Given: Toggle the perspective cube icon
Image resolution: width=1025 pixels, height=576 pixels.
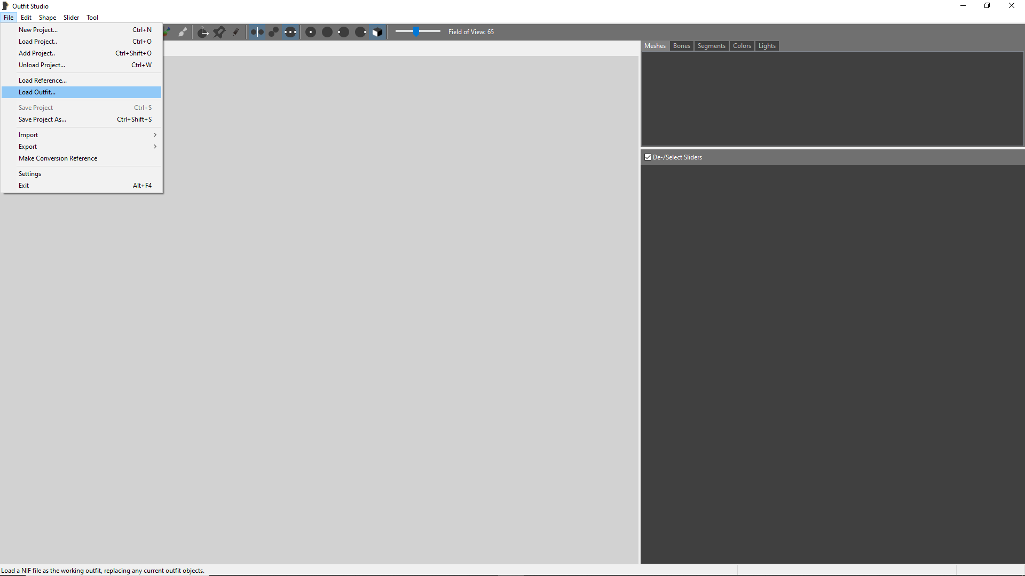Looking at the screenshot, I should point(377,32).
